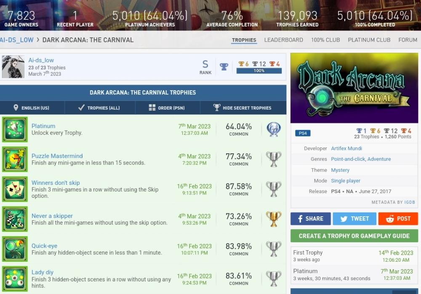Click the Ai-ds_low user avatar thumbnail
Viewport: 421px width, 294px height.
[13, 67]
